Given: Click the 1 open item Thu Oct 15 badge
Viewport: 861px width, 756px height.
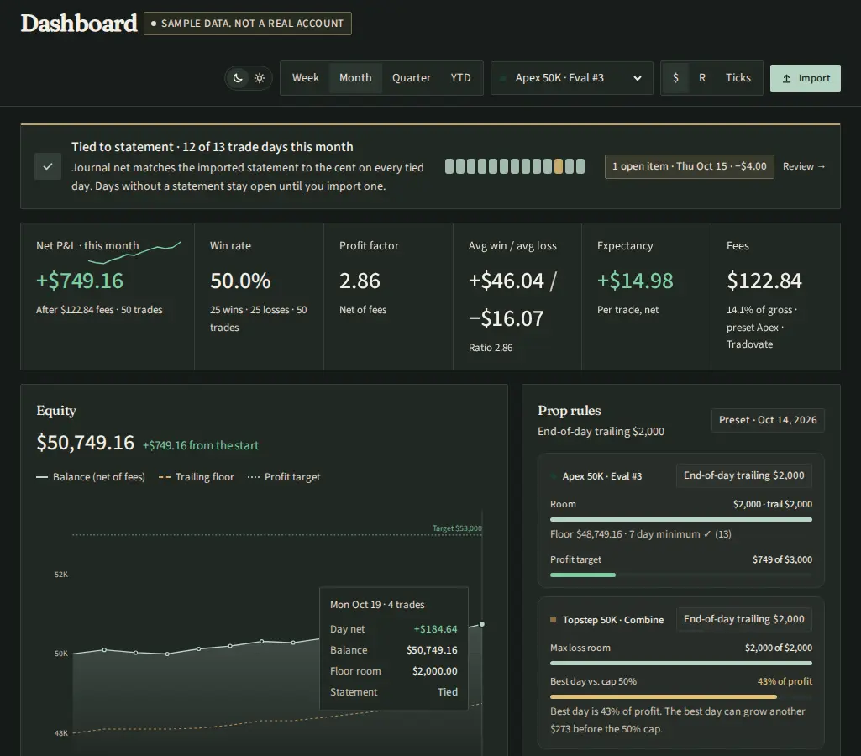Looking at the screenshot, I should (689, 166).
